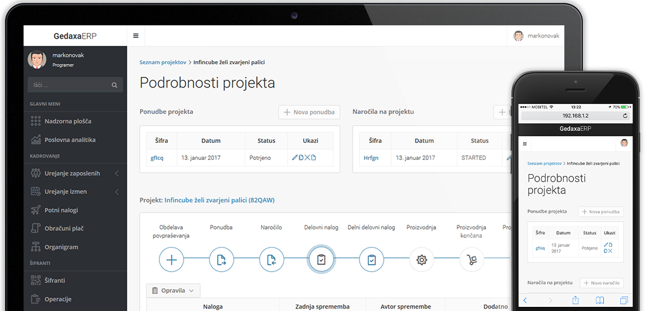Click the search magnifier icon in sidebar
Image resolution: width=645 pixels, height=311 pixels.
[x=114, y=85]
